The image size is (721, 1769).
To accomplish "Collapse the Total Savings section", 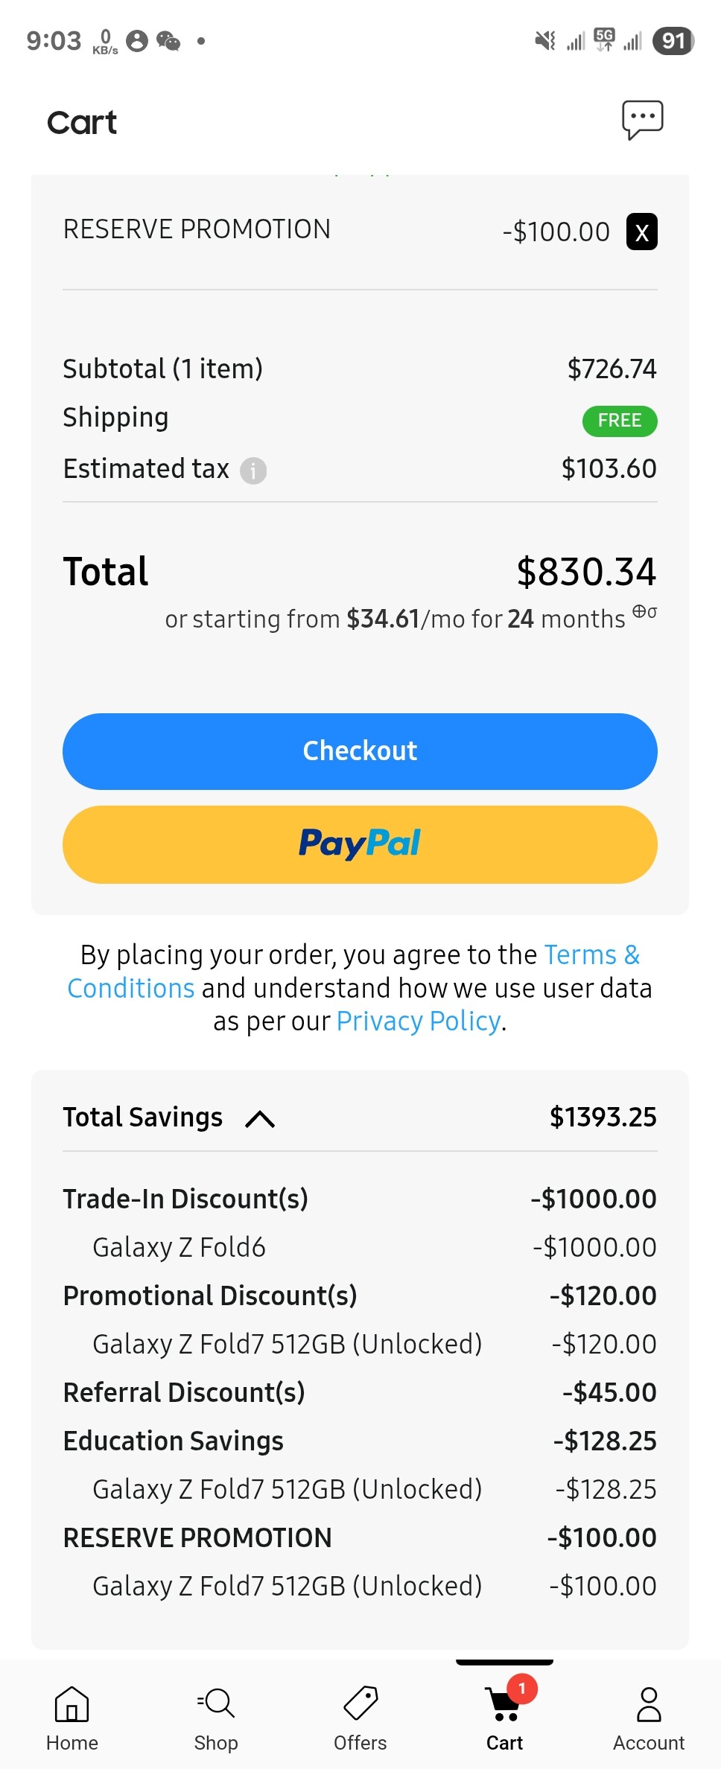I will pyautogui.click(x=260, y=1118).
